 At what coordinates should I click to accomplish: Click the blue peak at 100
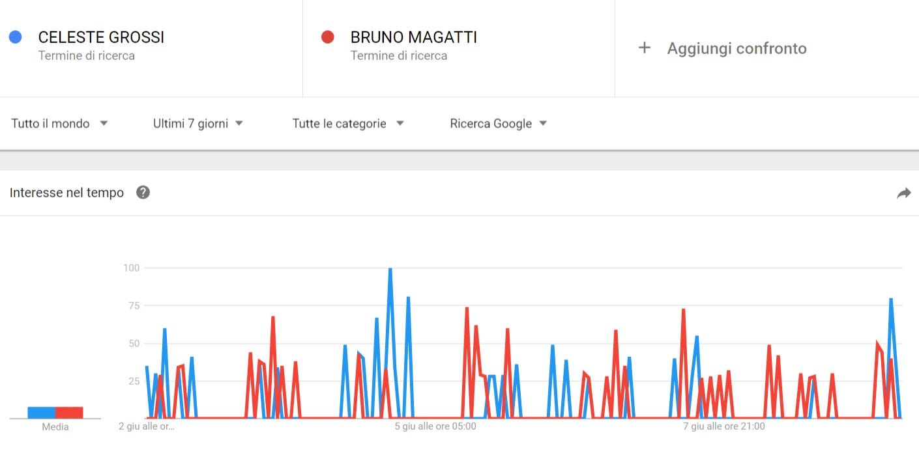390,269
